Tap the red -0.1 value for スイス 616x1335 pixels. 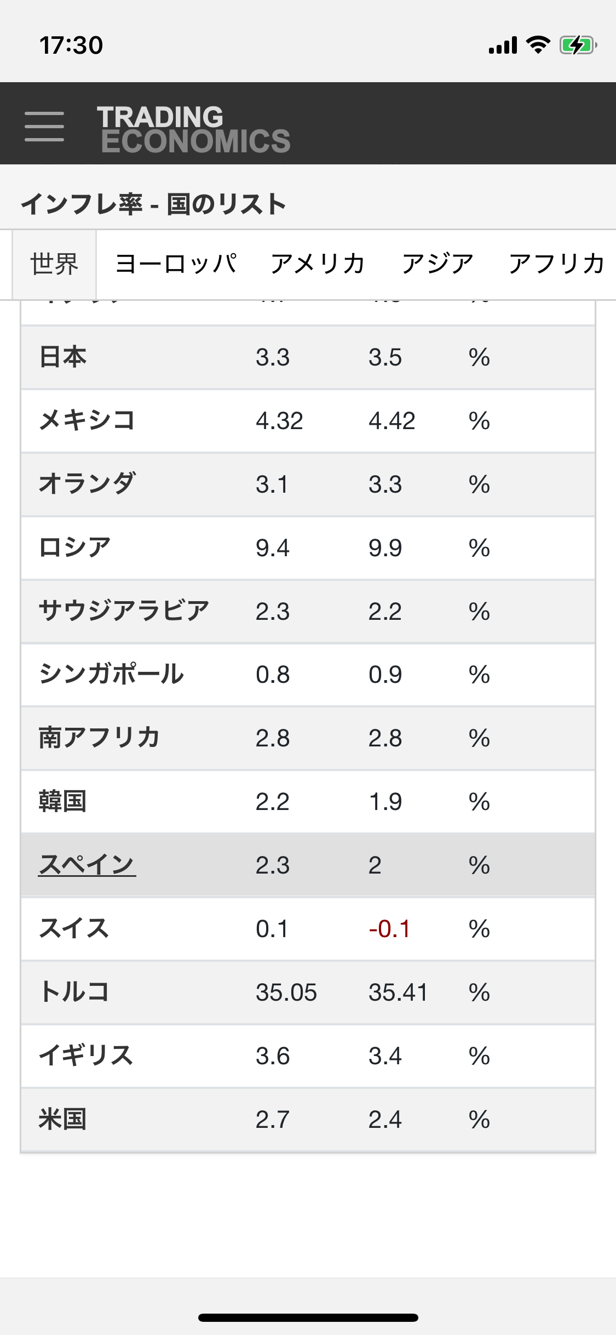[389, 929]
